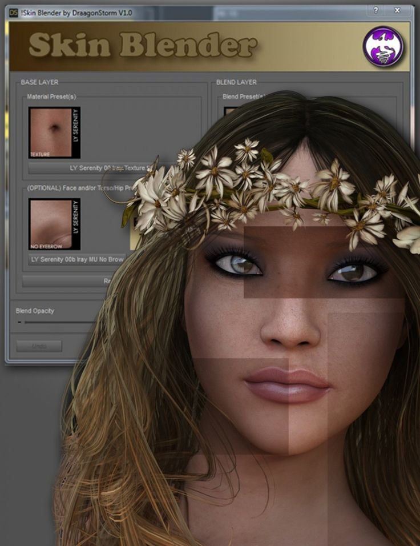Click the purple DraagonStorm dragon logo
Viewport: 420px width, 546px height.
[383, 47]
